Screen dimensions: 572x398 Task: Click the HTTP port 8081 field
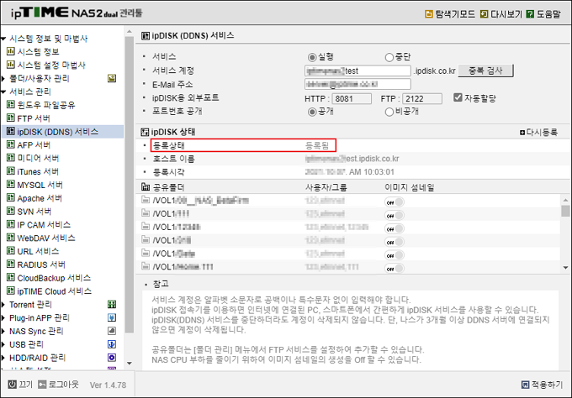coord(352,99)
